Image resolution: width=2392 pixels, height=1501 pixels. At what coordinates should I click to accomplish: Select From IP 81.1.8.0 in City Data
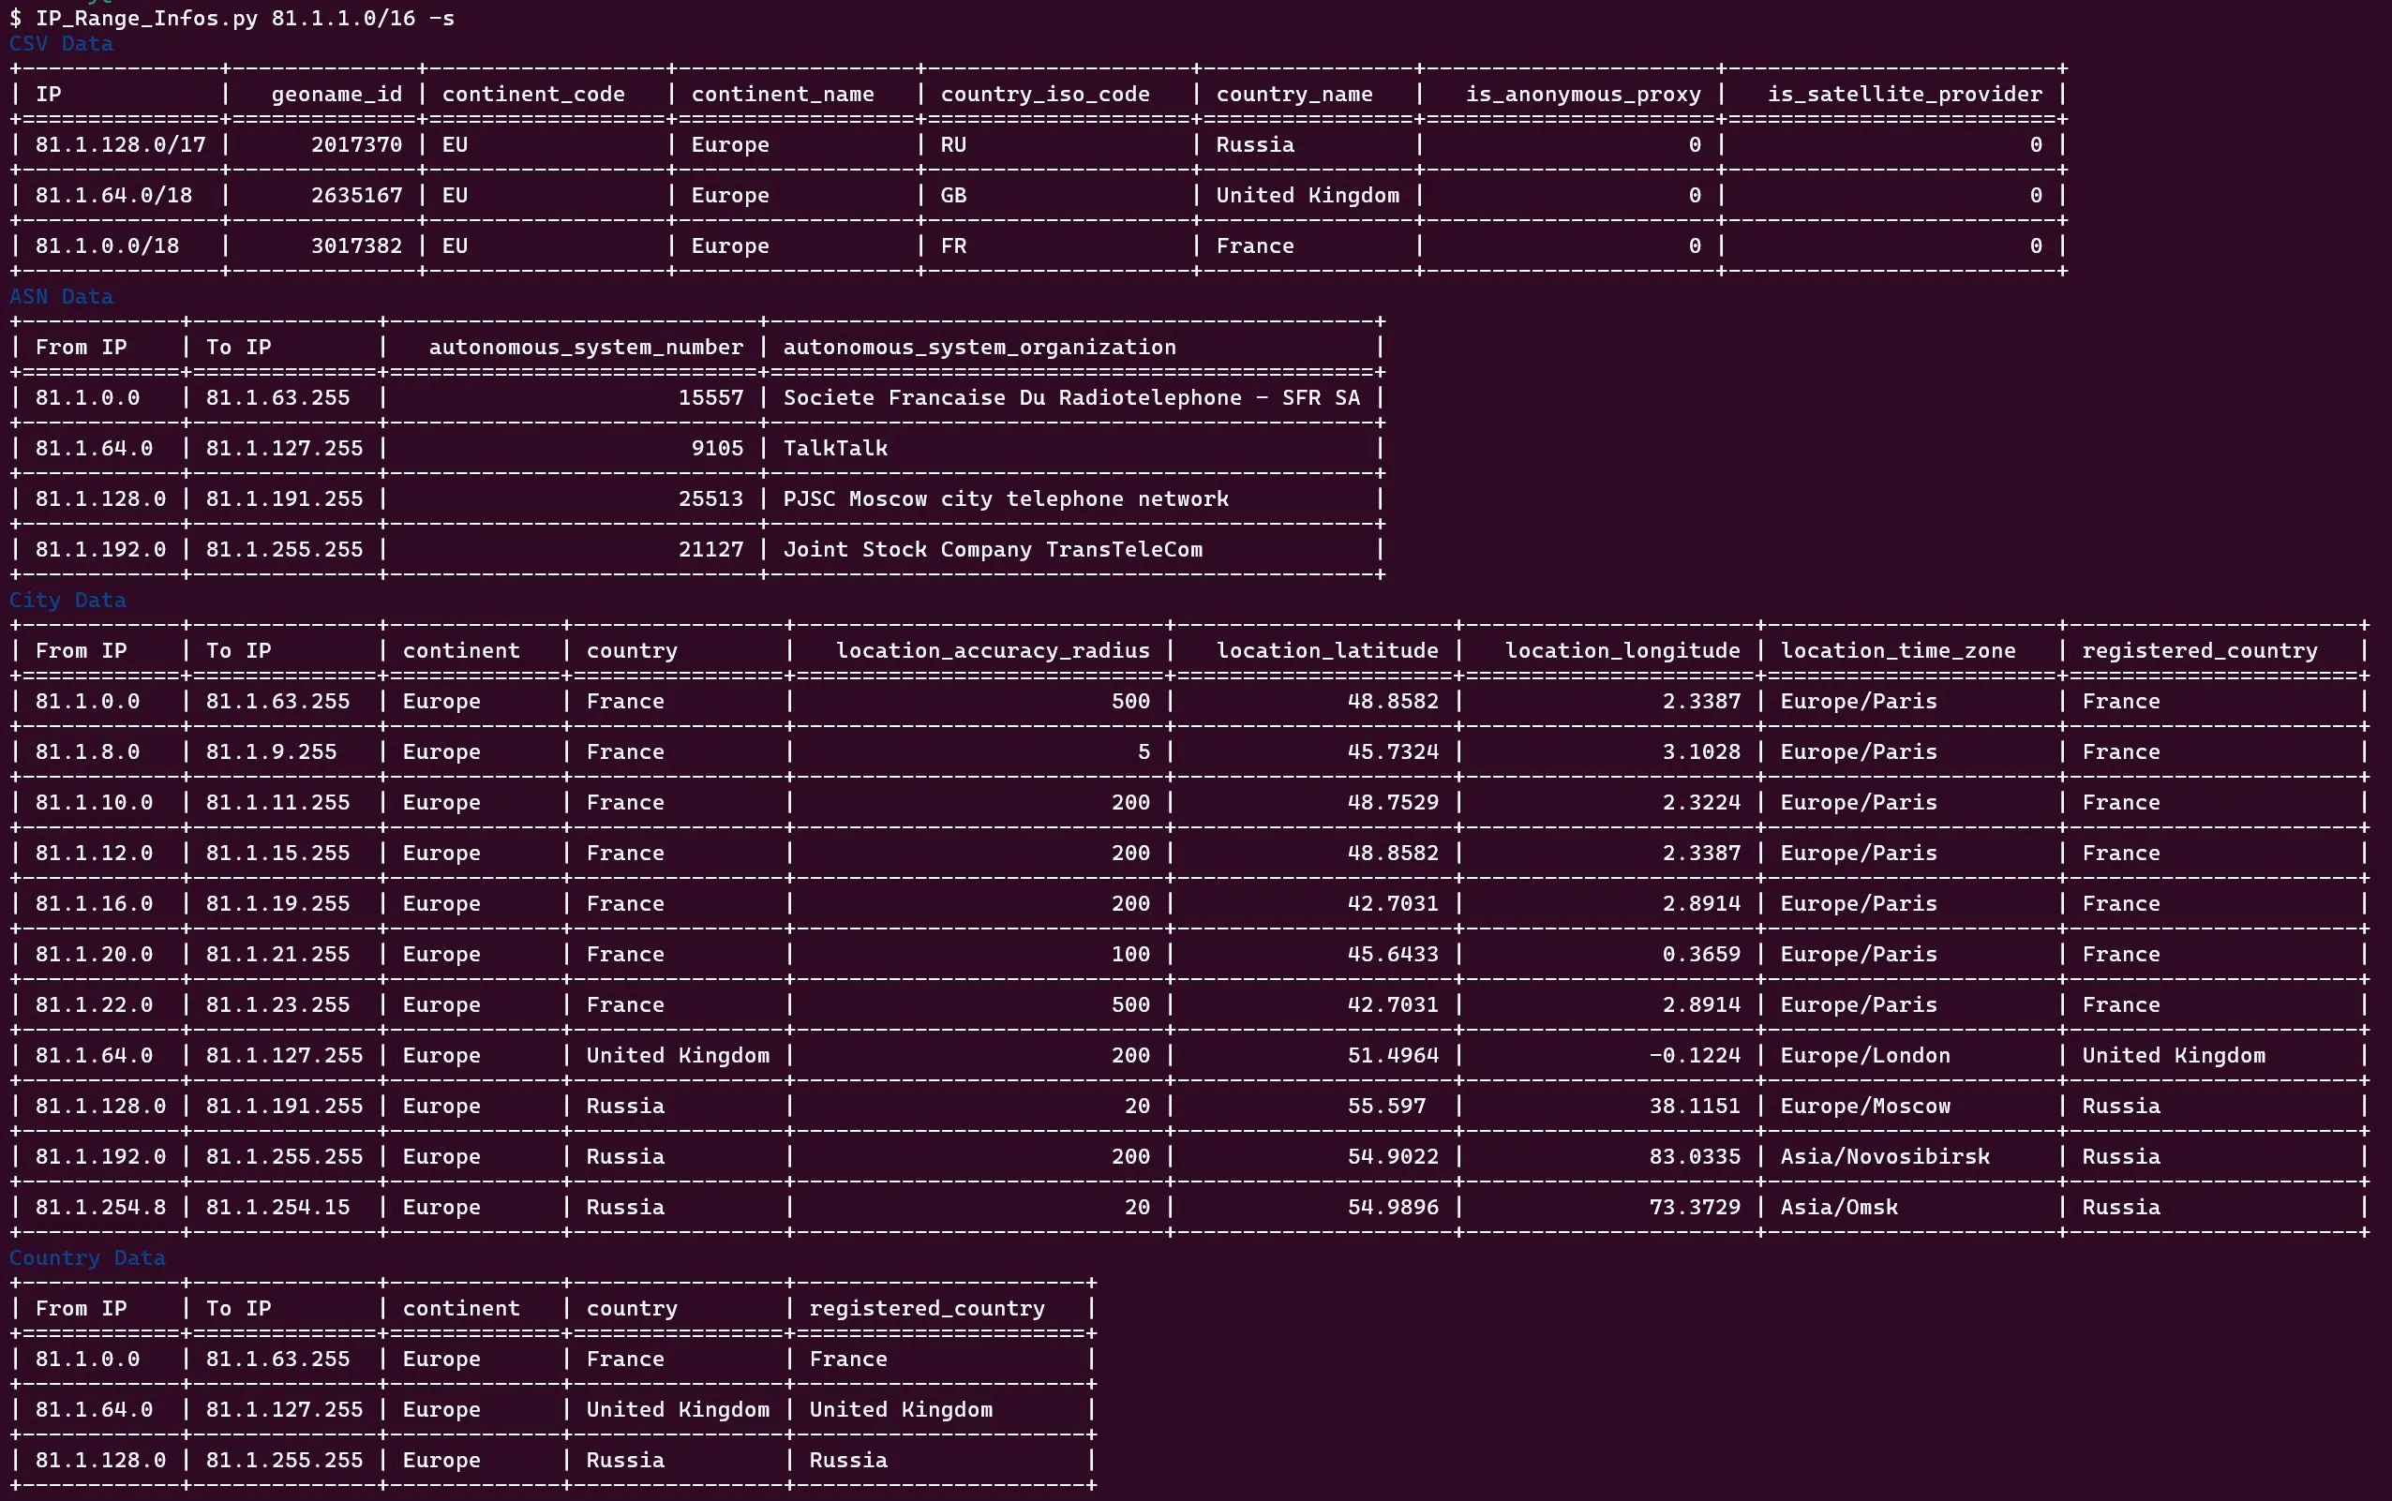pos(87,752)
